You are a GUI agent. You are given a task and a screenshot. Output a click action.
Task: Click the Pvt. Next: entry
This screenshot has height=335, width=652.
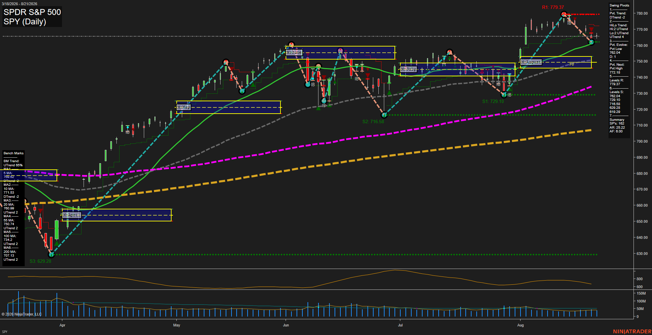(x=617, y=65)
